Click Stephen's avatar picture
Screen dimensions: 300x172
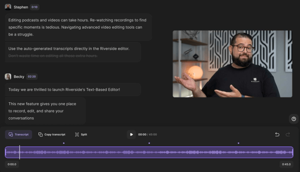(x=8, y=7)
